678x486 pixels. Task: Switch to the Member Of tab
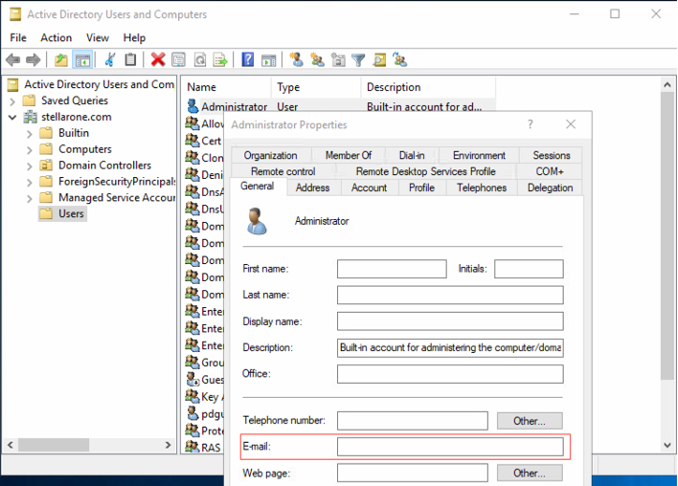pyautogui.click(x=348, y=155)
